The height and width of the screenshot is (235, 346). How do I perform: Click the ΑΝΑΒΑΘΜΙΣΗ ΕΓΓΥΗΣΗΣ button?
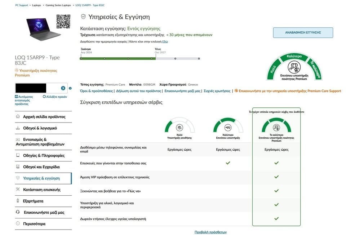point(303,32)
